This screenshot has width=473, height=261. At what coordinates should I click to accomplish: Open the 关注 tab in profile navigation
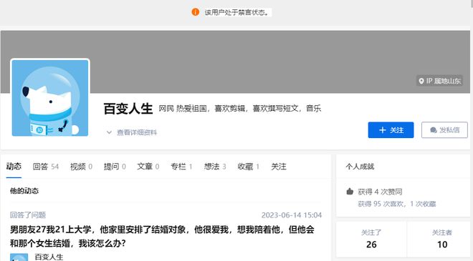(x=279, y=167)
